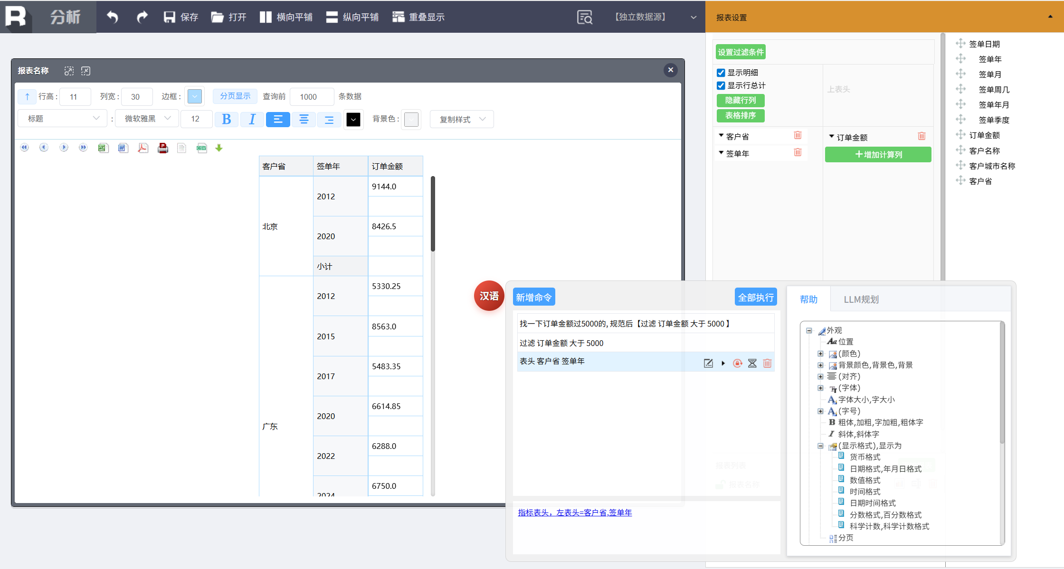1064x569 pixels.
Task: Export the report to PDF
Action: tap(142, 148)
